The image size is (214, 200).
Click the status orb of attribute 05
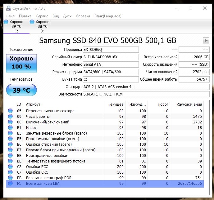(x=10, y=111)
